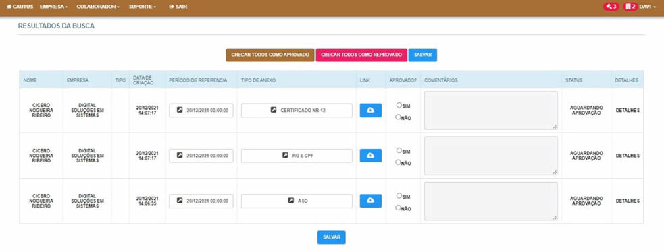Open the red badge showing 2

click(x=630, y=7)
